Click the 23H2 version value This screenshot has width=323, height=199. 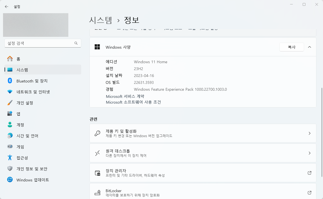138,69
